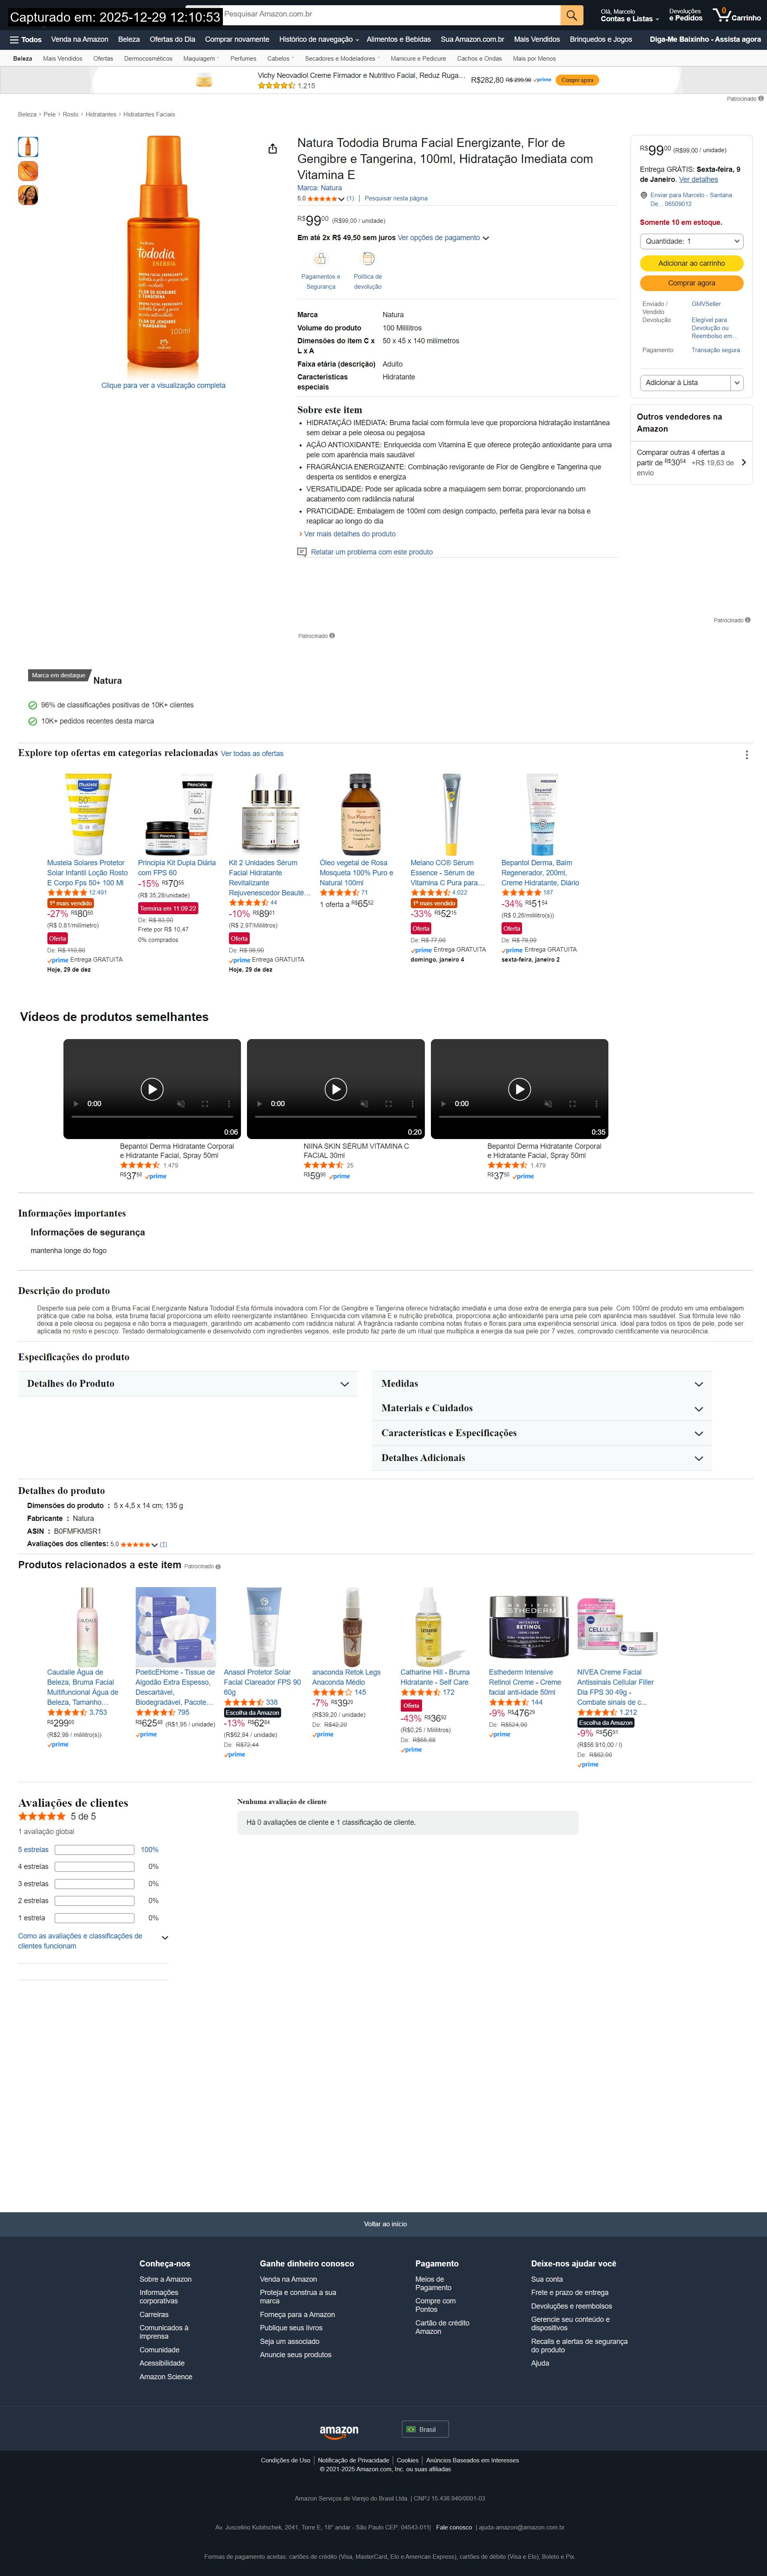Open the three-dot menu for related offers
The image size is (767, 2576).
[x=746, y=755]
